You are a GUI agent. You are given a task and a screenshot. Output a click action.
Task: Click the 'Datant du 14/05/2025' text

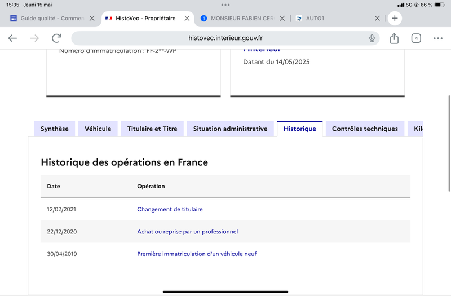click(276, 62)
